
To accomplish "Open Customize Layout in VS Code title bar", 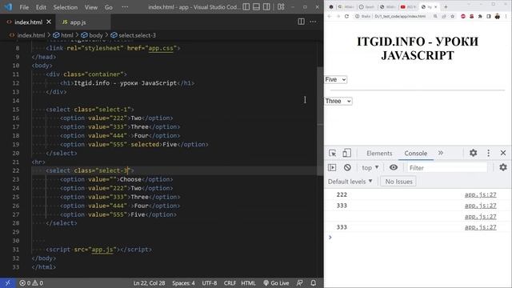I will pos(281,7).
